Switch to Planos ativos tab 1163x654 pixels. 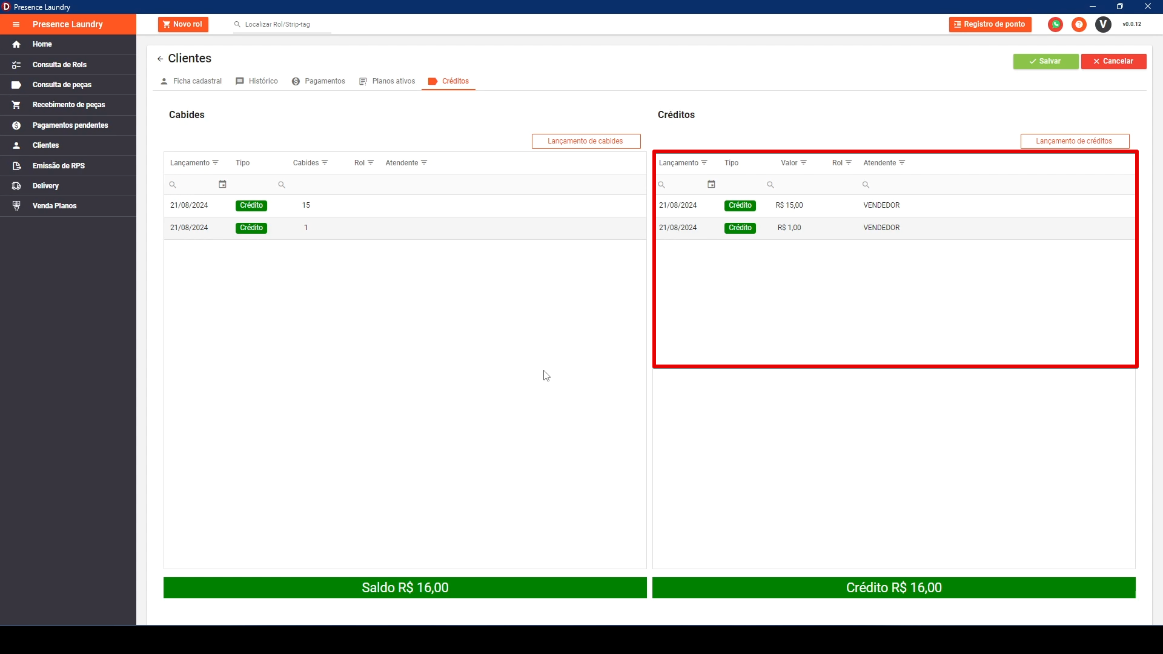pyautogui.click(x=387, y=81)
